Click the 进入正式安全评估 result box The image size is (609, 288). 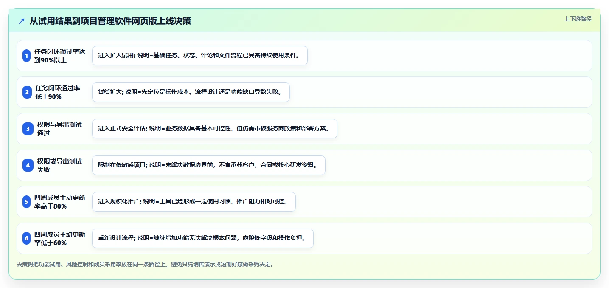click(214, 129)
